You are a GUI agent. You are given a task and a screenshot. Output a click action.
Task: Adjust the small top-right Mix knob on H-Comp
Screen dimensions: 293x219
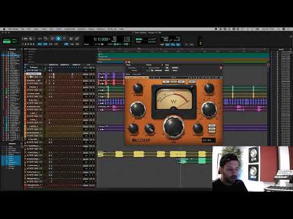point(209,88)
